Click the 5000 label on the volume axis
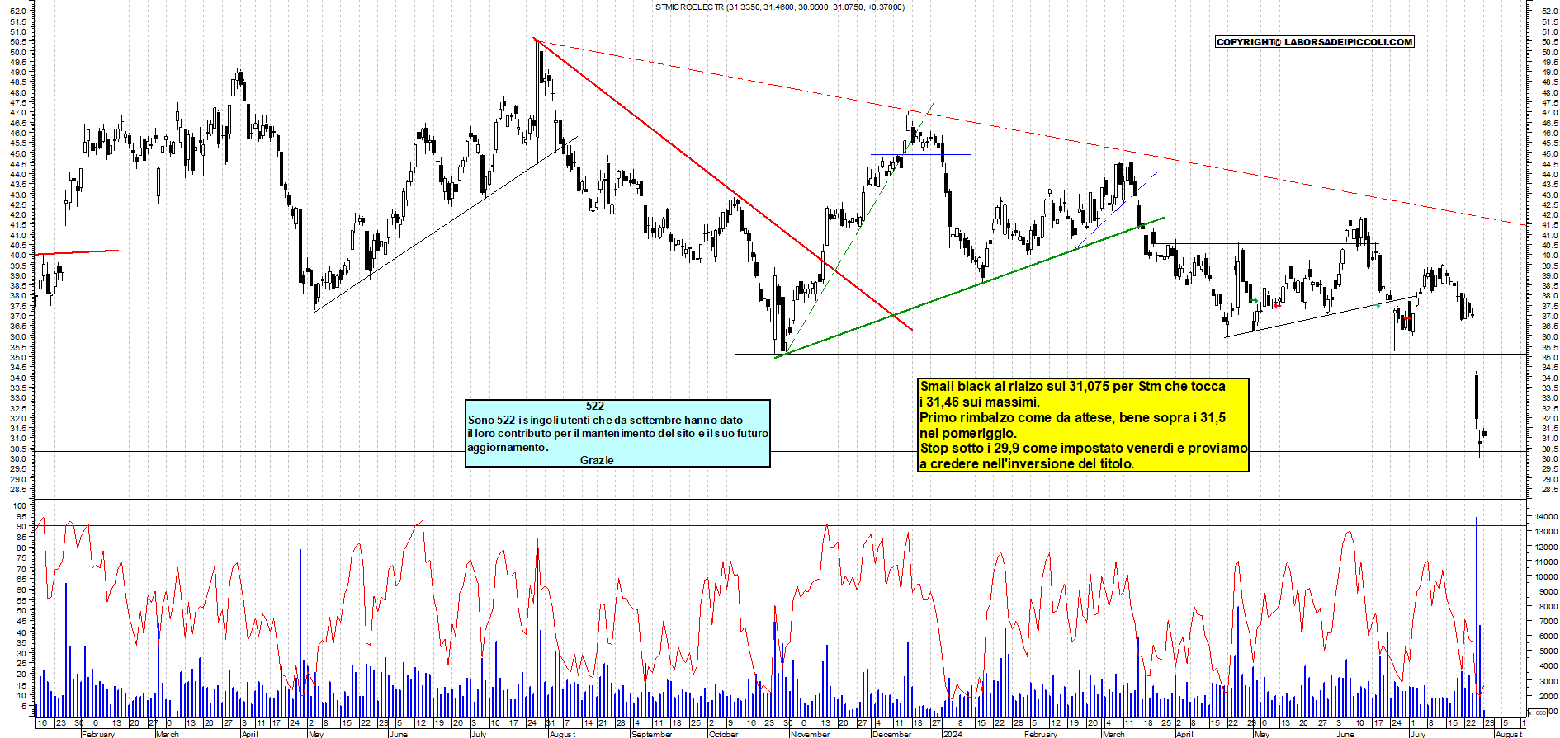 click(x=1548, y=651)
